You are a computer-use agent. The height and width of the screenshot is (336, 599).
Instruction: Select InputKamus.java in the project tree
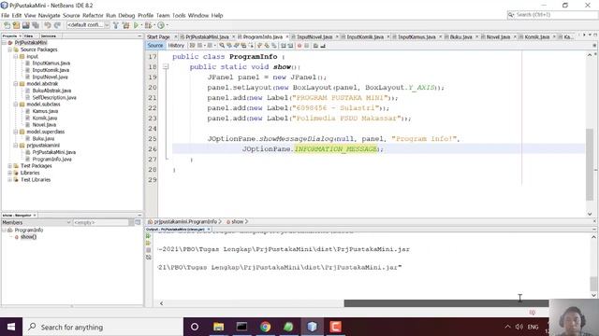point(51,63)
